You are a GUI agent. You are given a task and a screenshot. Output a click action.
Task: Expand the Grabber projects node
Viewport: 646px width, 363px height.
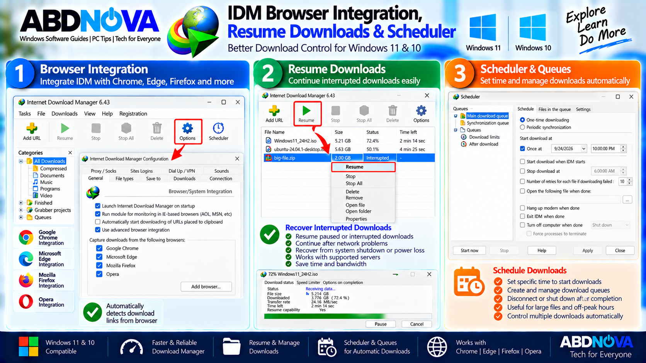21,210
